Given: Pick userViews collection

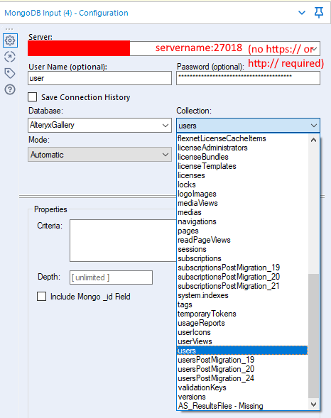Looking at the screenshot, I should coord(242,341).
